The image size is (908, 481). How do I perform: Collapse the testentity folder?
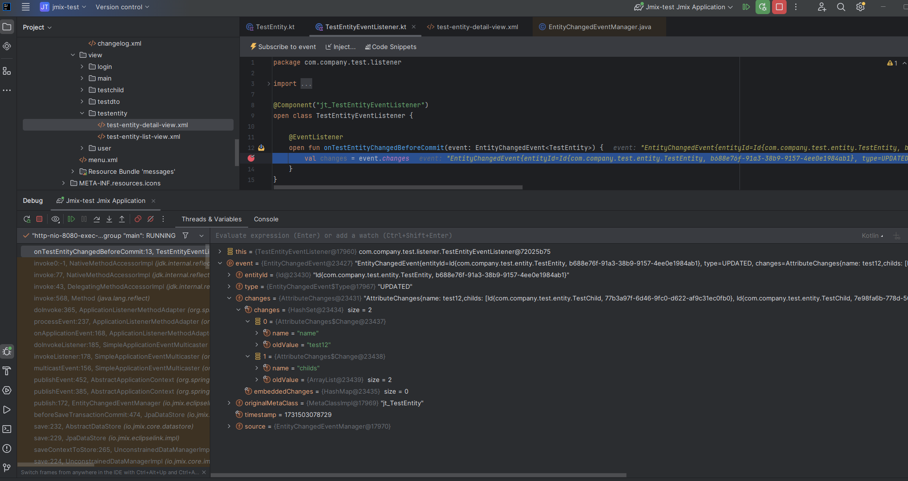tap(82, 113)
